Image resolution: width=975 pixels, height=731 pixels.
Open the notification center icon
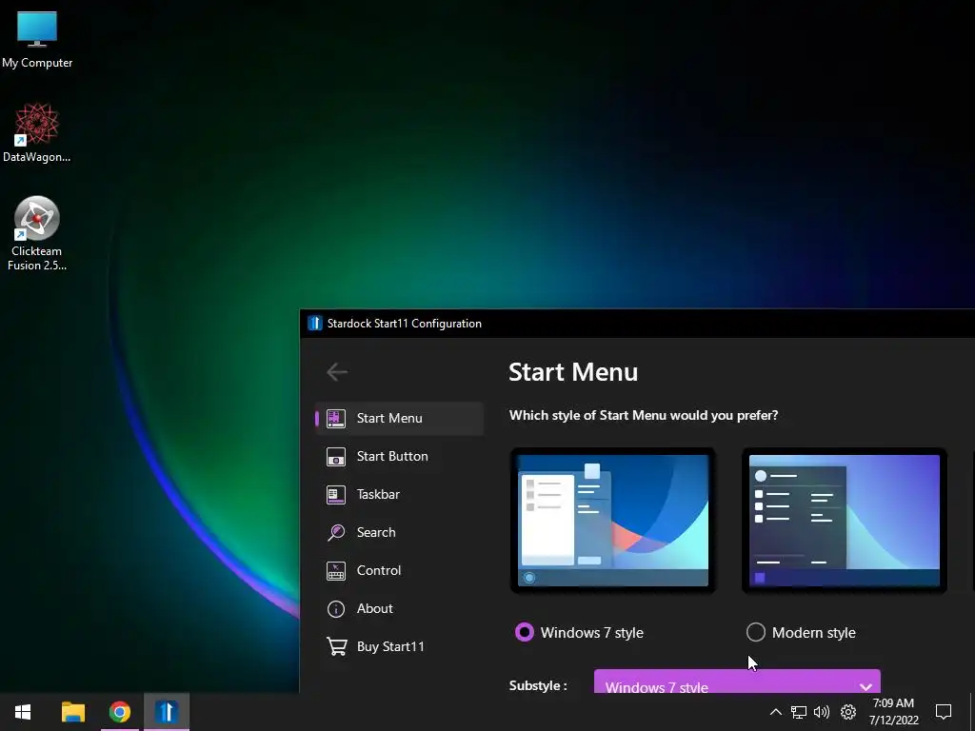[x=944, y=712]
